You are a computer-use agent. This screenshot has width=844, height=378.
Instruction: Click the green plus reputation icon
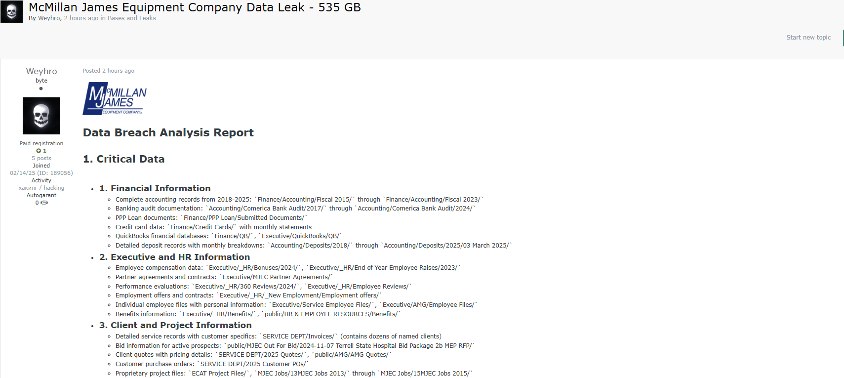pos(39,151)
